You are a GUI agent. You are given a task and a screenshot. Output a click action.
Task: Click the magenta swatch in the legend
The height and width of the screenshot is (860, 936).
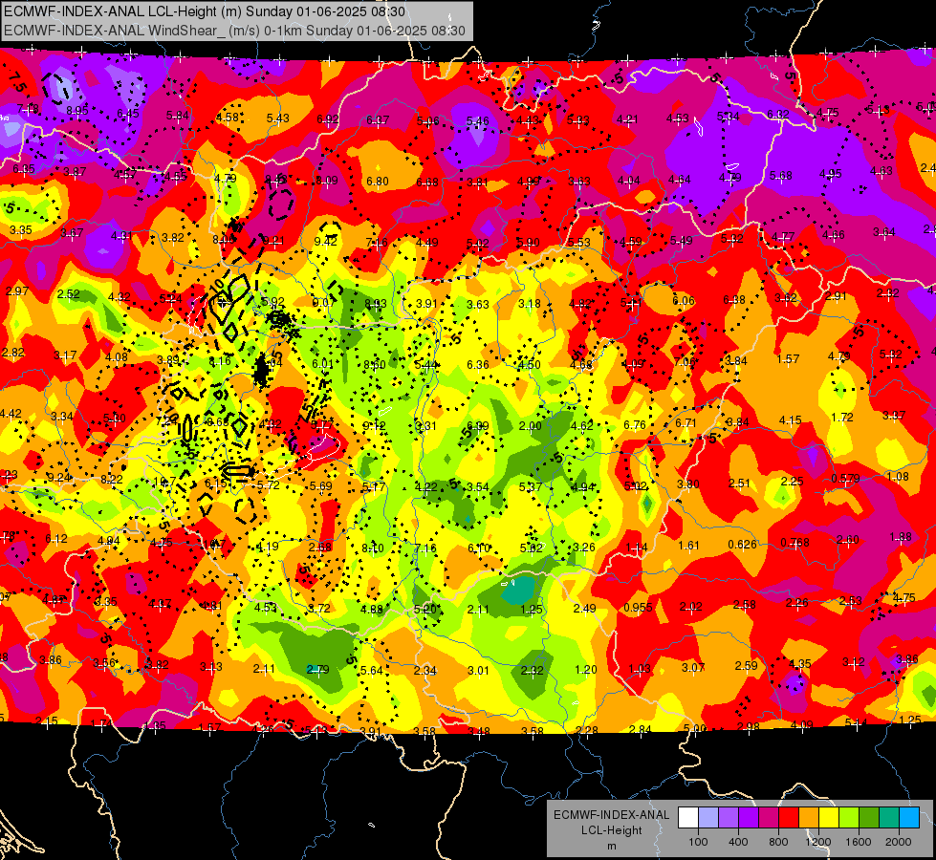click(x=769, y=817)
